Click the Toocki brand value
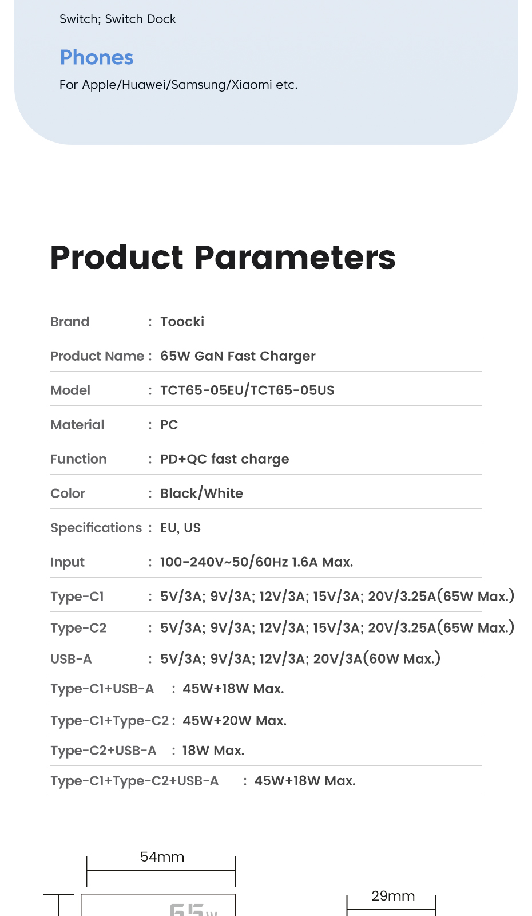Viewport: 532px width, 916px height. (182, 322)
